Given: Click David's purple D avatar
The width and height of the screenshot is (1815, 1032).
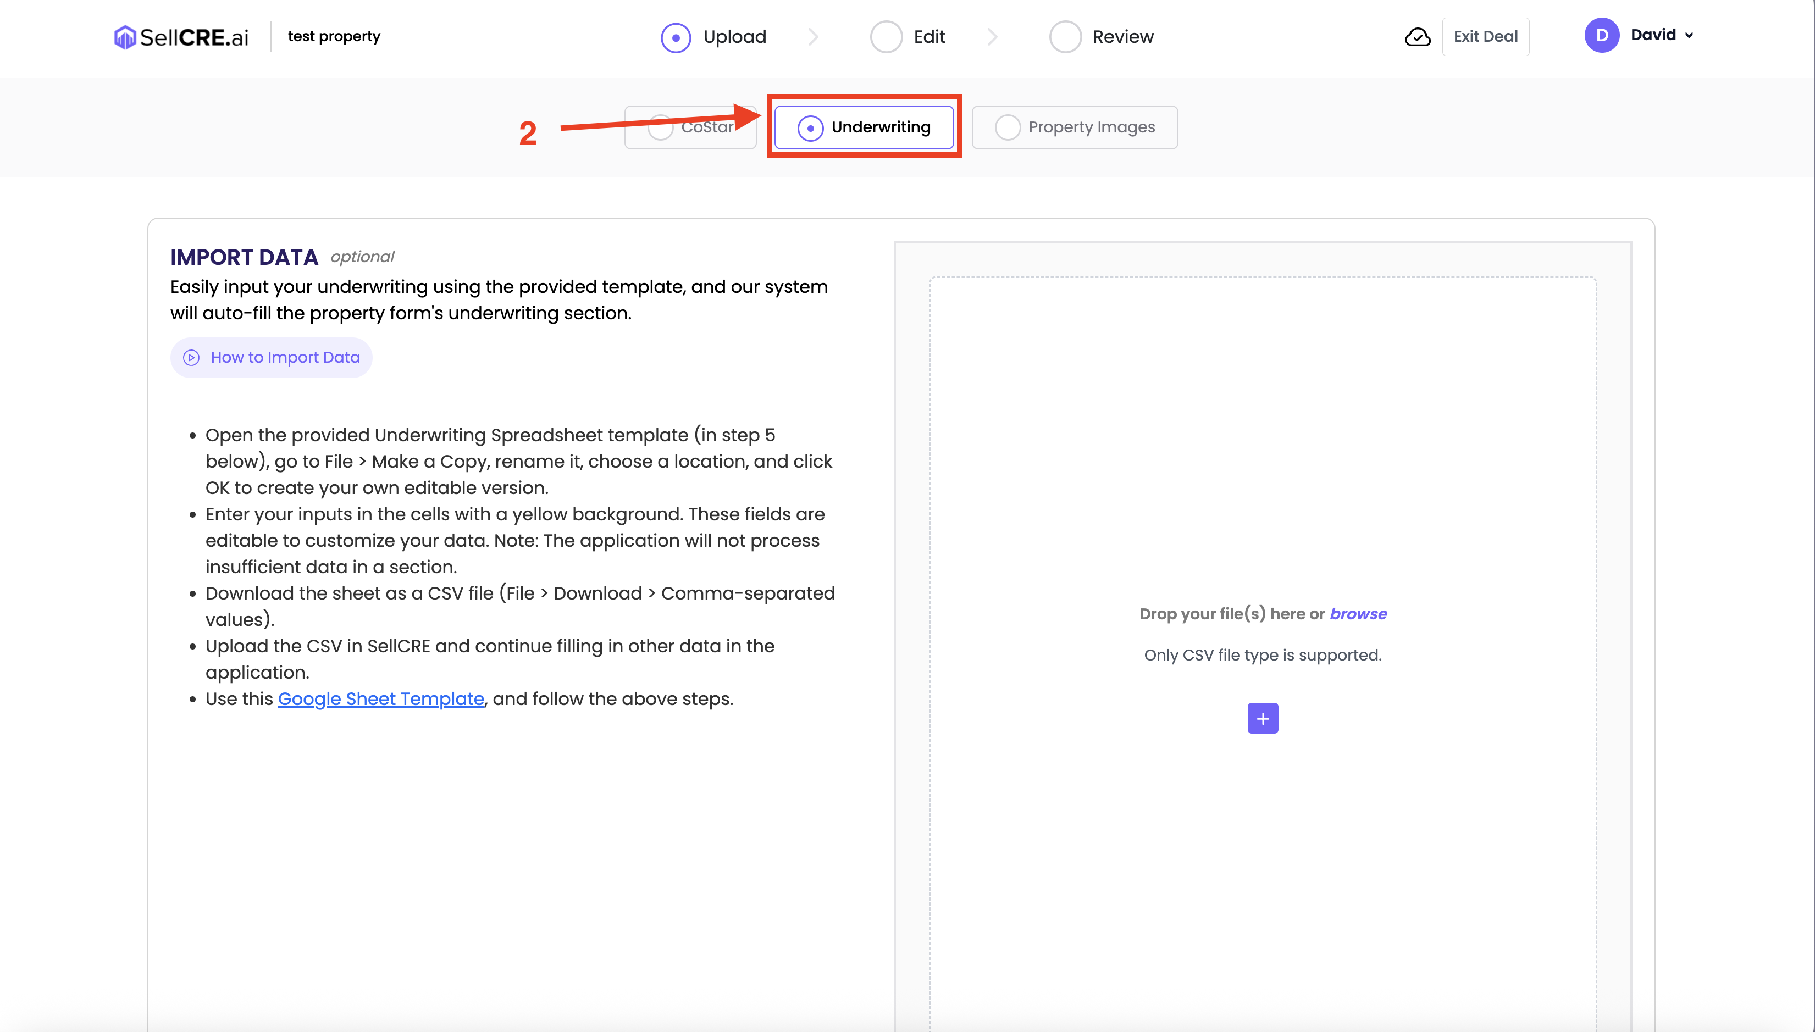Looking at the screenshot, I should click(x=1602, y=35).
